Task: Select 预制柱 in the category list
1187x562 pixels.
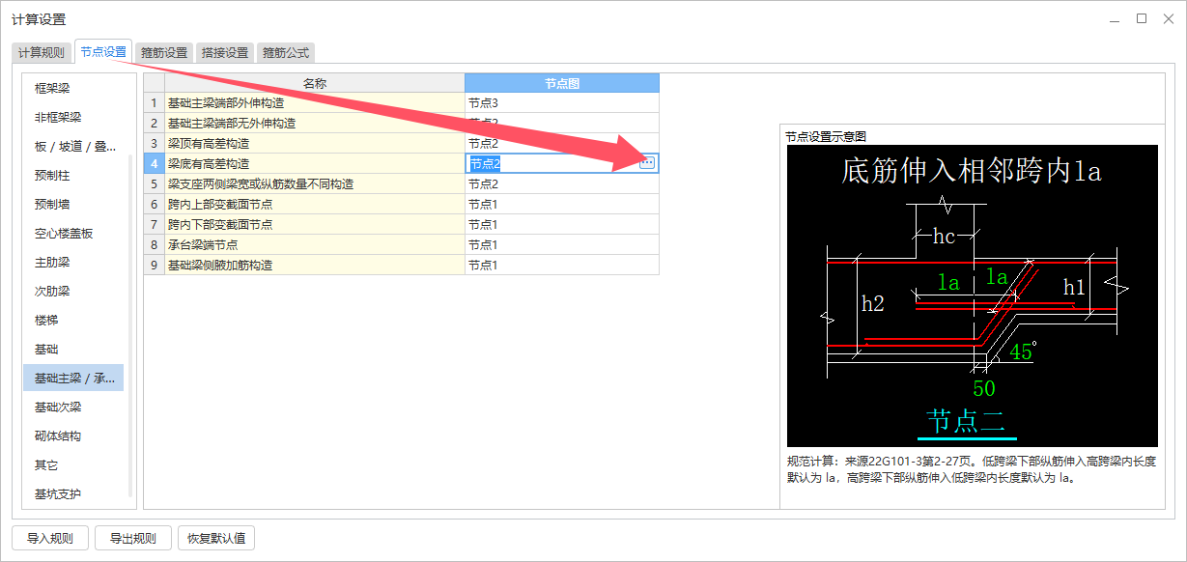Action: (73, 175)
